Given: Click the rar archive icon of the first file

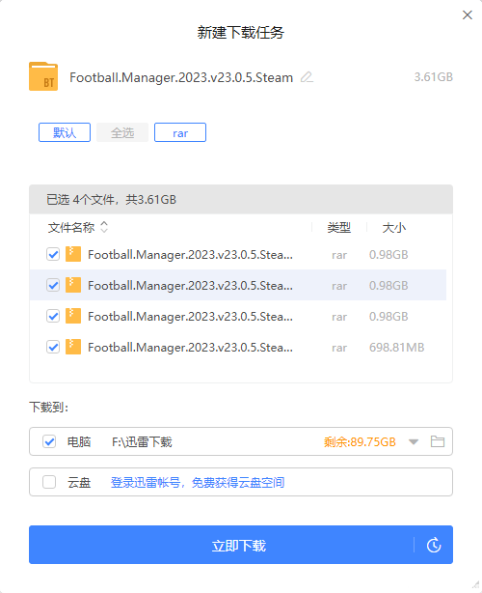Looking at the screenshot, I should [73, 254].
